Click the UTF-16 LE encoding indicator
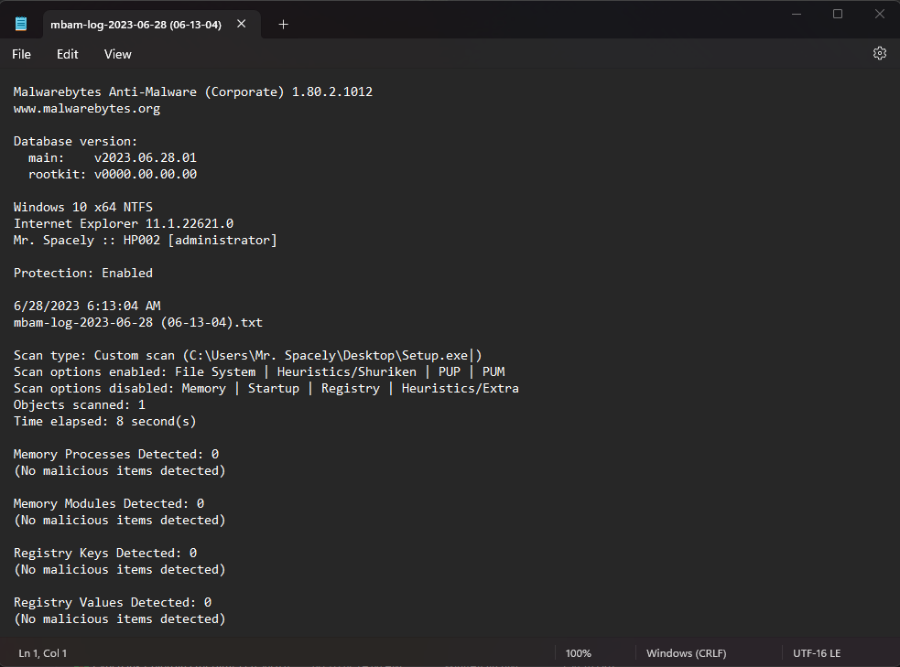Image resolution: width=900 pixels, height=667 pixels. click(816, 652)
